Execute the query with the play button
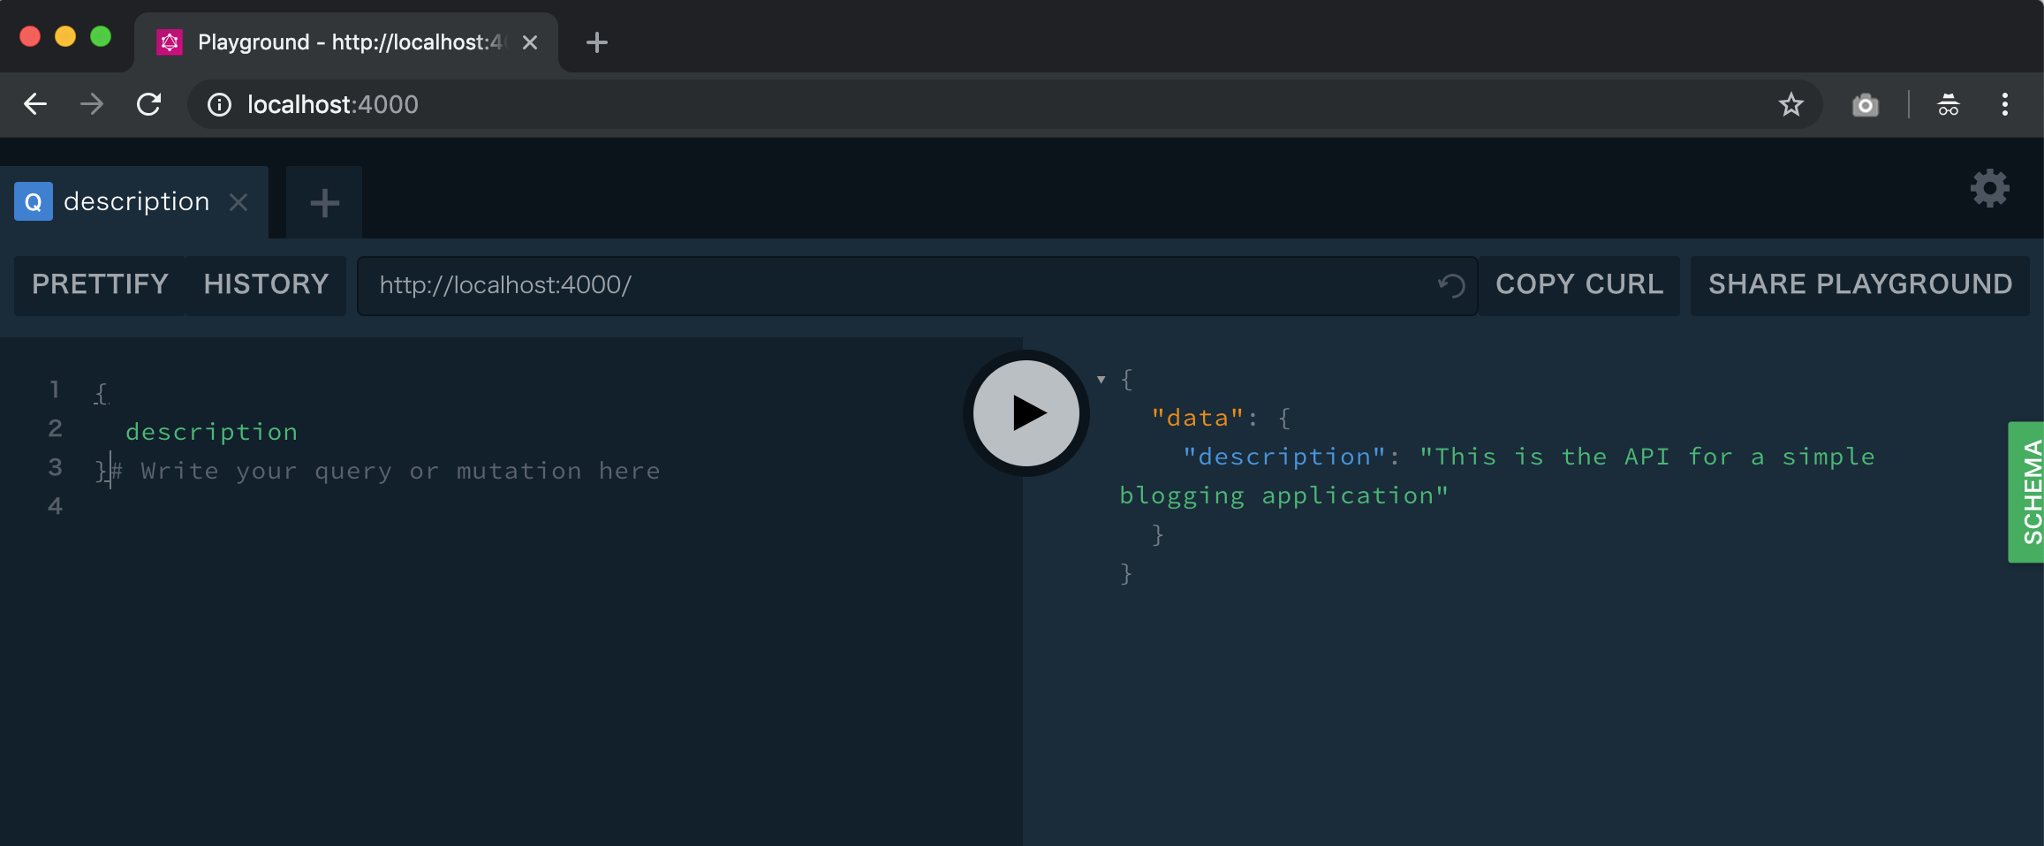The height and width of the screenshot is (846, 2044). (1026, 413)
